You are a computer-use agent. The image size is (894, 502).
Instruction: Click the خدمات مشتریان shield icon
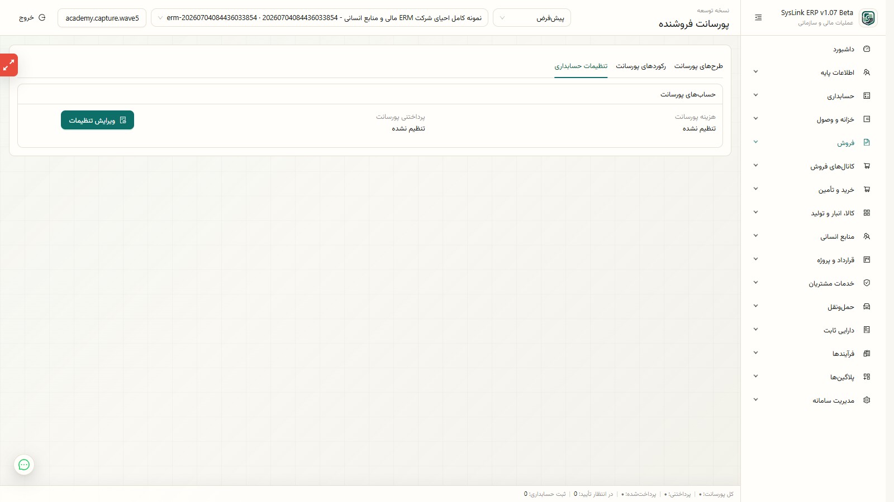[x=867, y=283]
